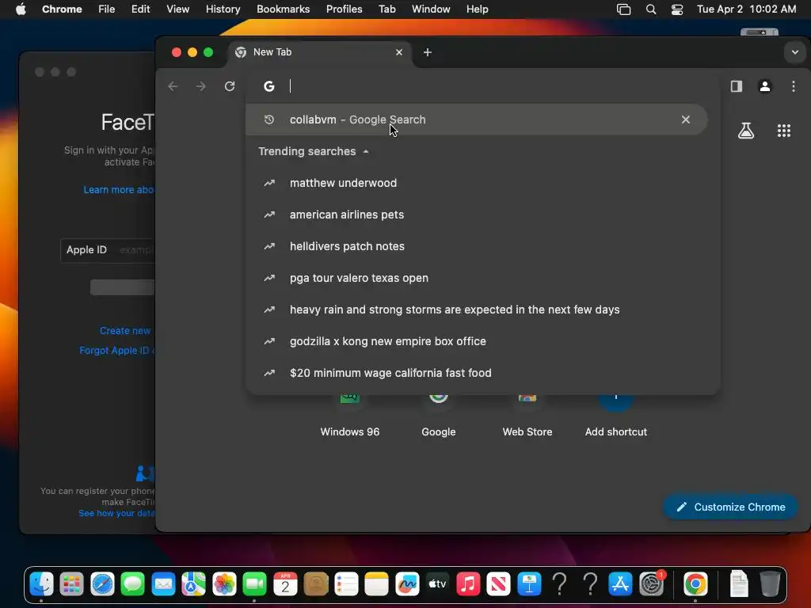Open Reminders from the Dock
The image size is (811, 608).
tap(346, 584)
